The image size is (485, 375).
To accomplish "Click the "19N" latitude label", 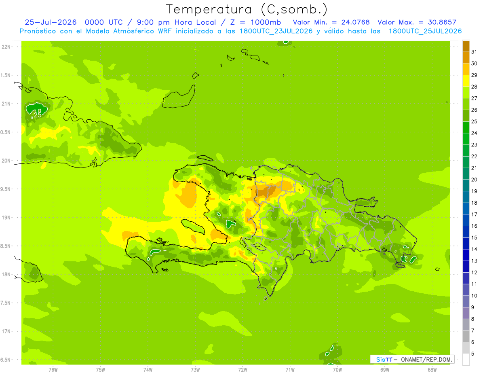I will tap(6, 217).
